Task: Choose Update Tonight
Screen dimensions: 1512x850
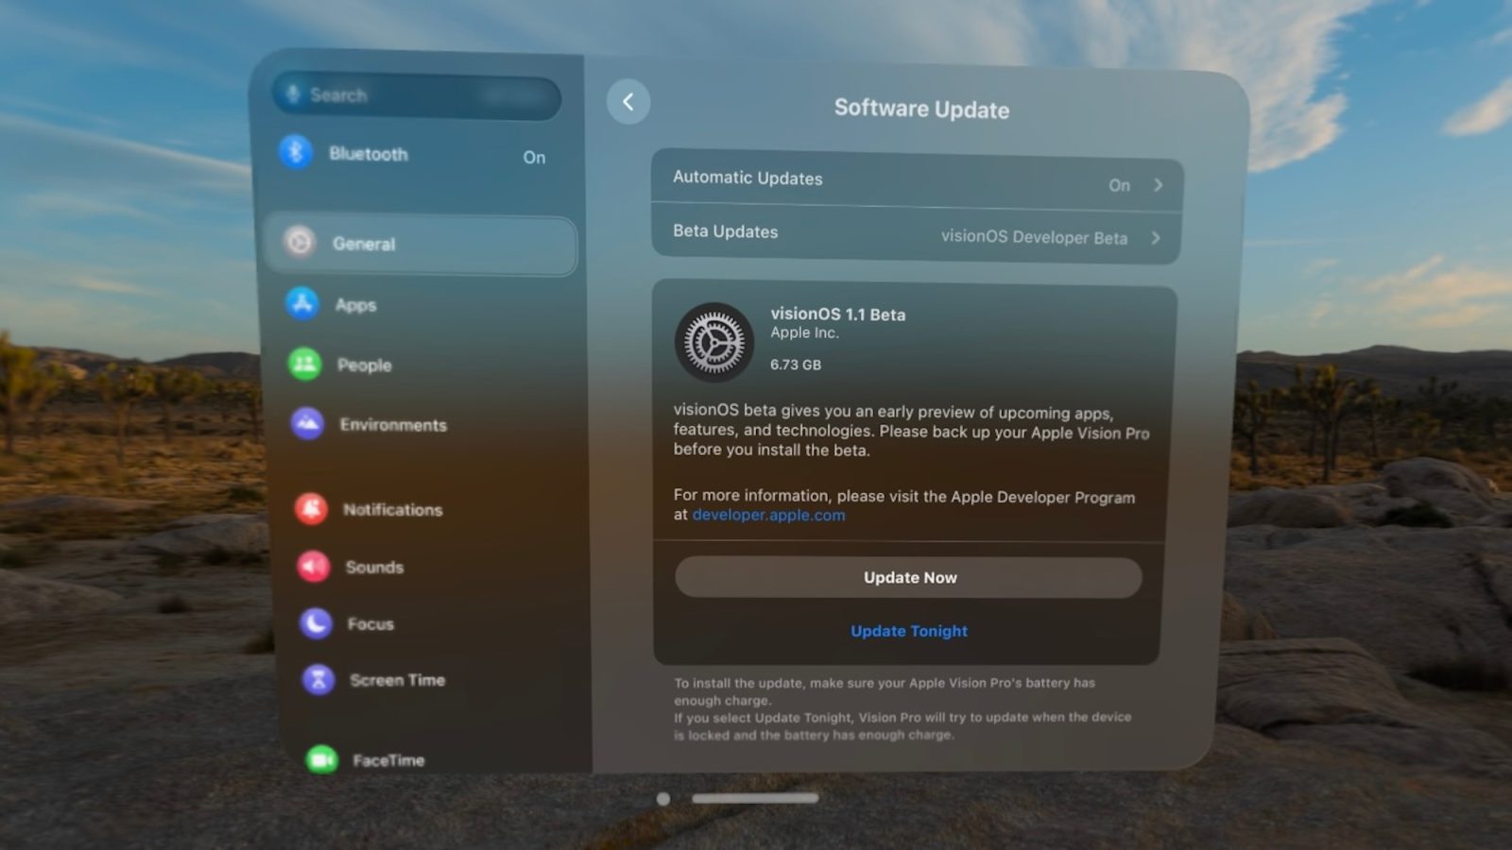Action: click(x=908, y=631)
